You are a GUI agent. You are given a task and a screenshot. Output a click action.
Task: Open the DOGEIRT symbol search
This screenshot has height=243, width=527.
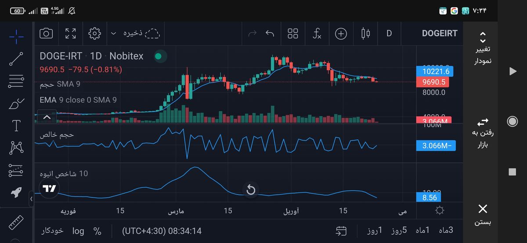(x=440, y=33)
